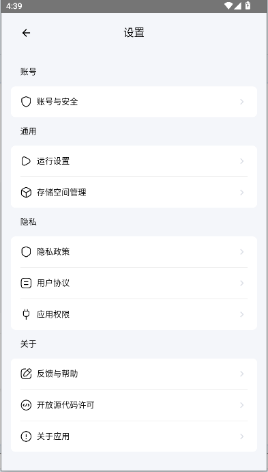
Task: Click the cube icon for 存储空间管理
Action: tap(26, 193)
